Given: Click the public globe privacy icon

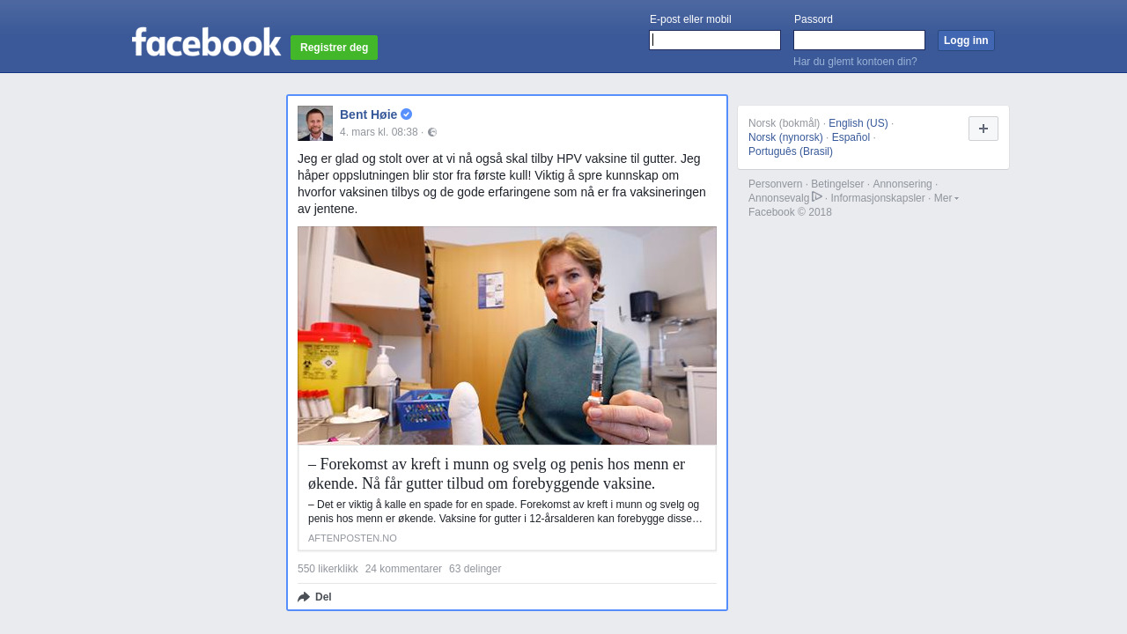Looking at the screenshot, I should pyautogui.click(x=432, y=132).
